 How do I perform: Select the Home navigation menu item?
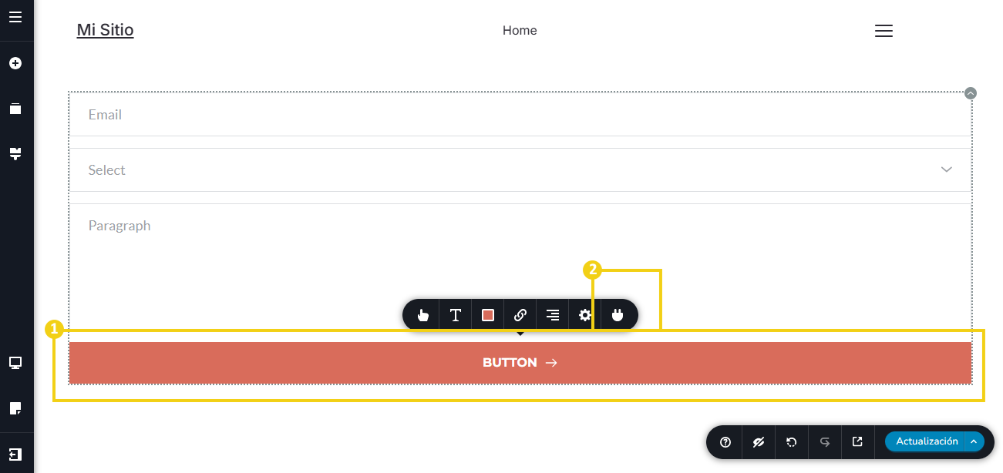(520, 30)
